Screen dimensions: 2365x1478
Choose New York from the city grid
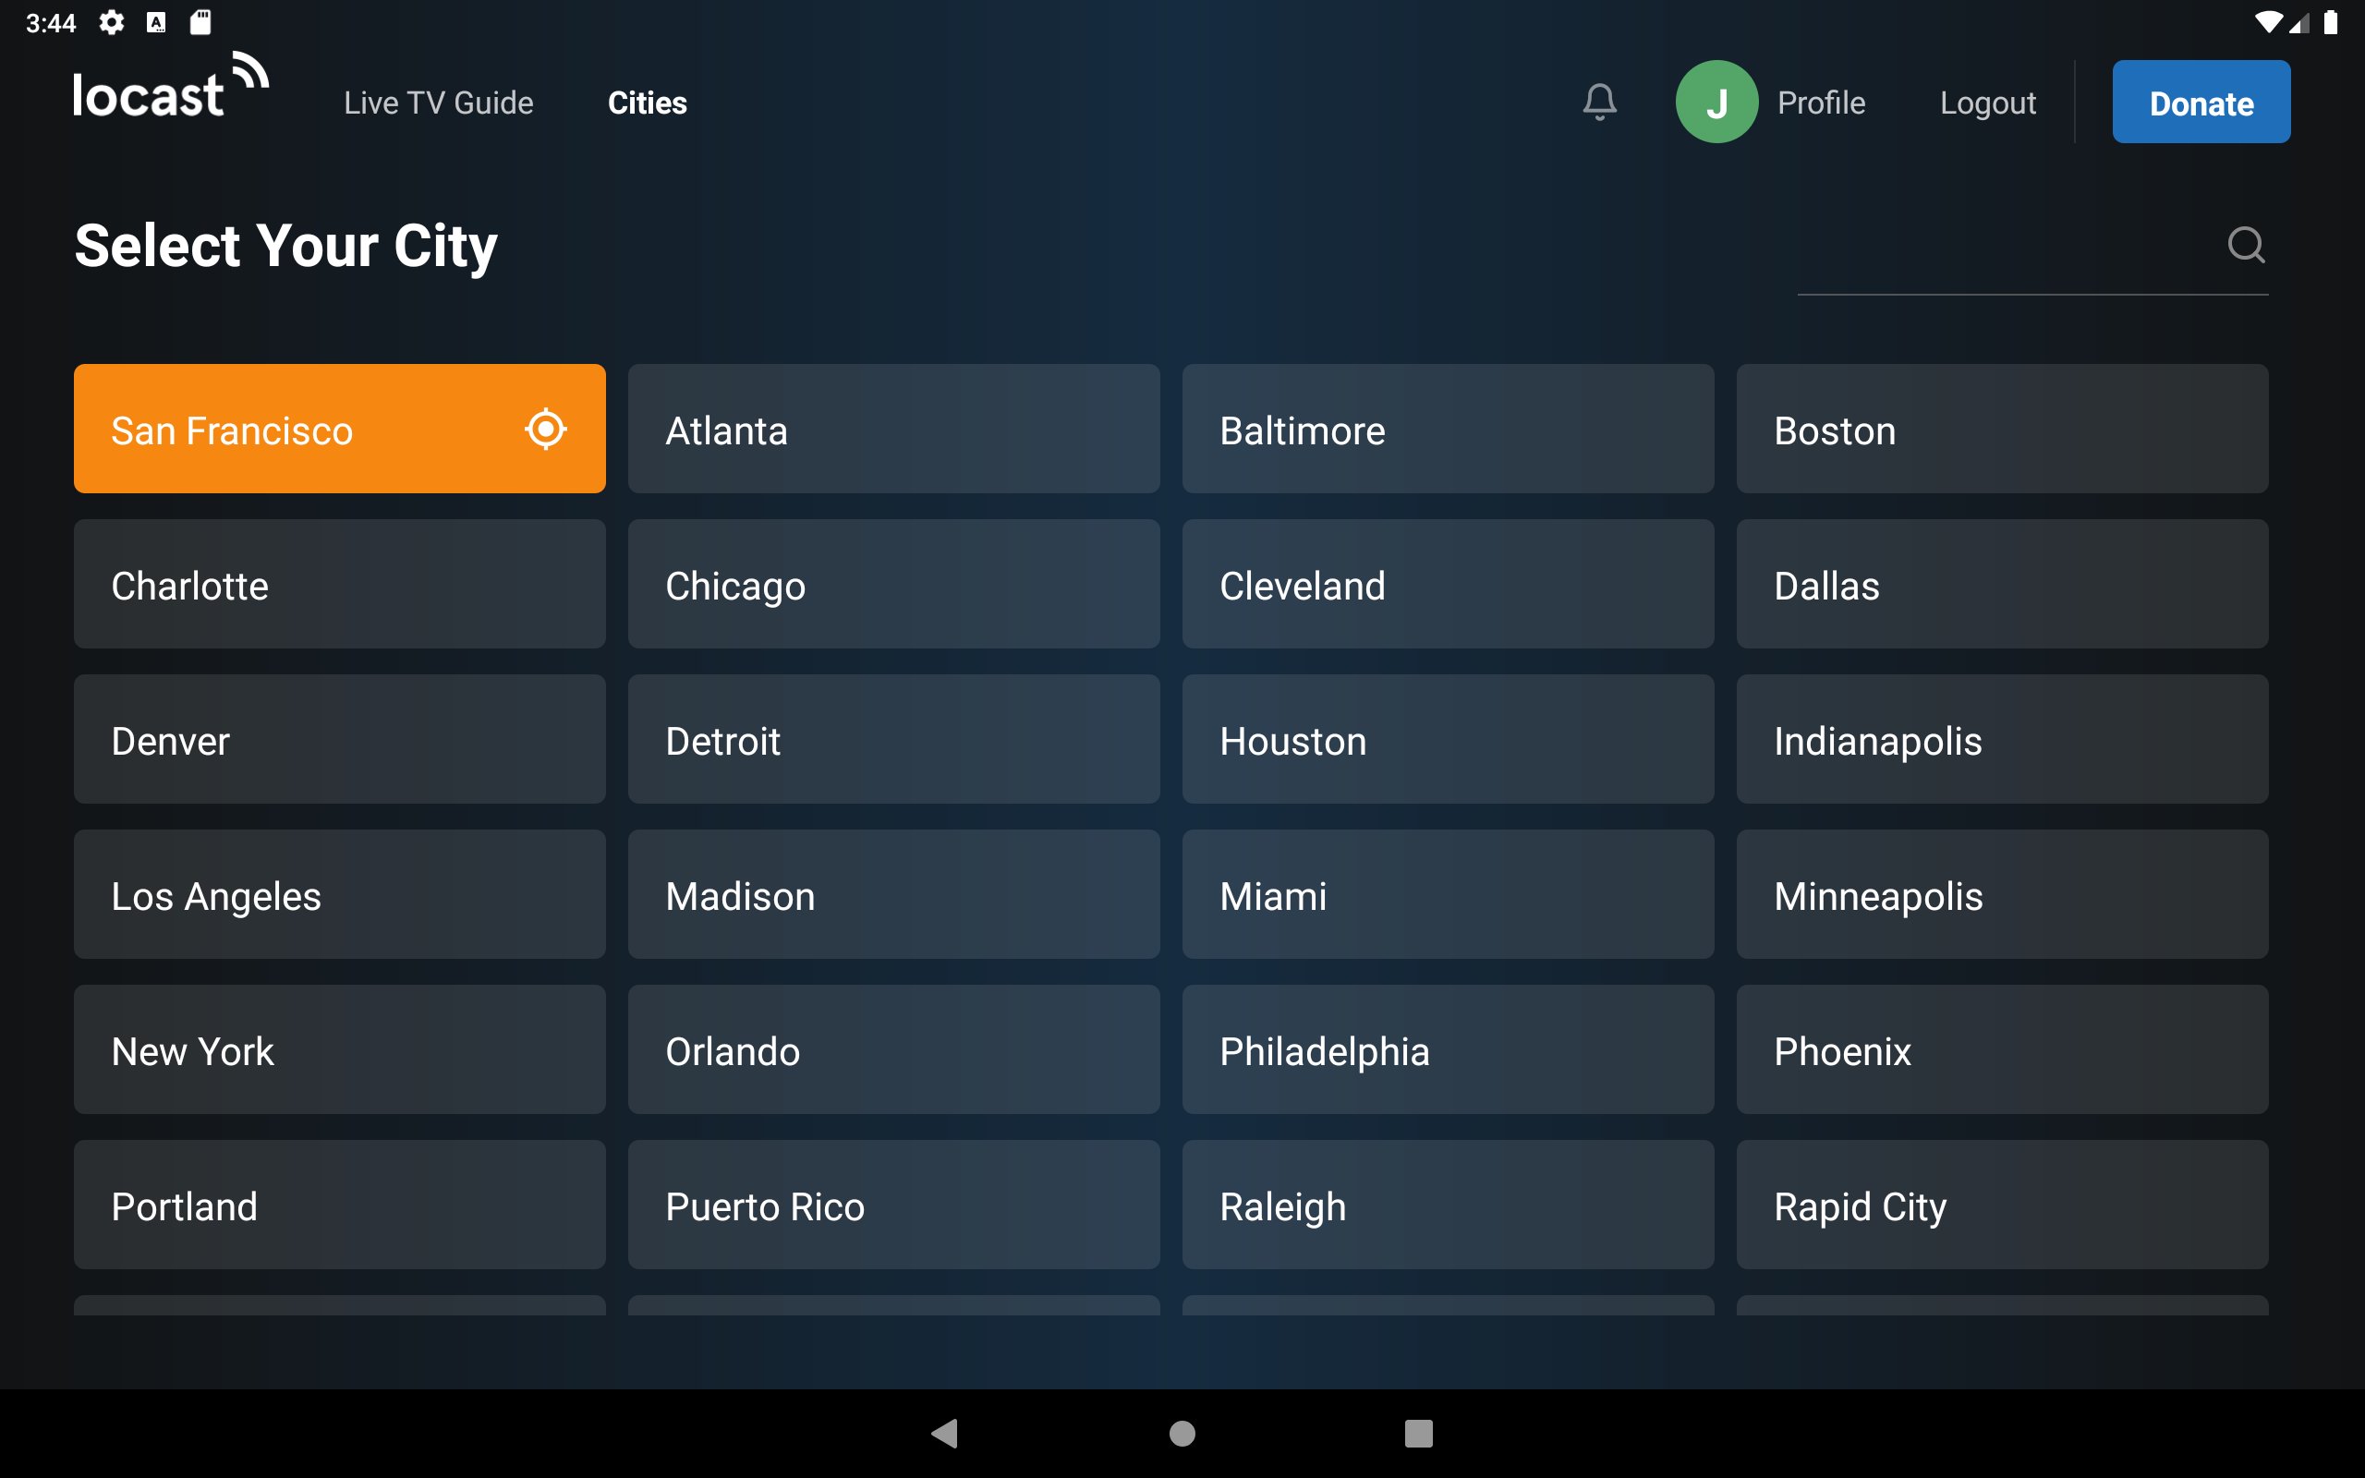pos(339,1050)
